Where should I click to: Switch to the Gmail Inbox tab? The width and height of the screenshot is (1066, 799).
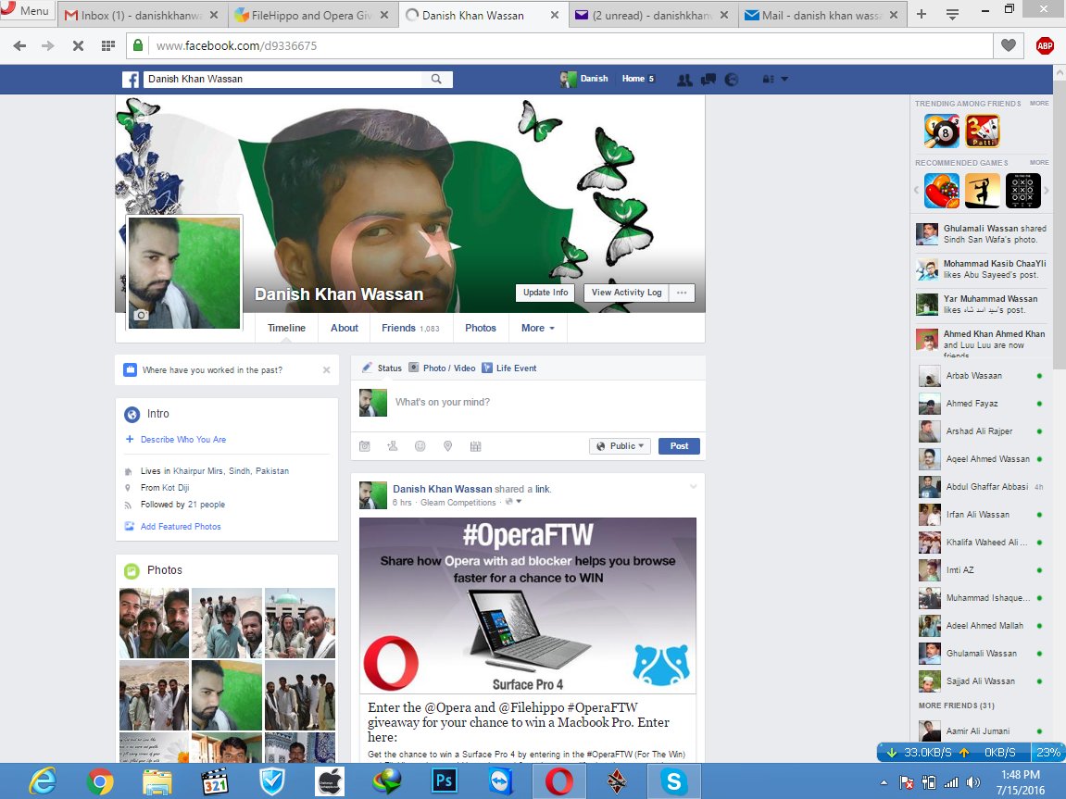[141, 15]
